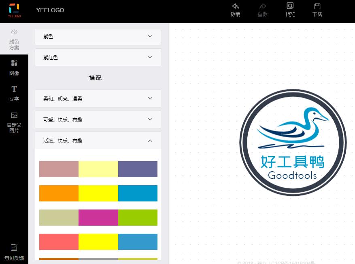This screenshot has height=264, width=355.
Task: Select the red-yellow-blue color palette
Action: (x=98, y=242)
